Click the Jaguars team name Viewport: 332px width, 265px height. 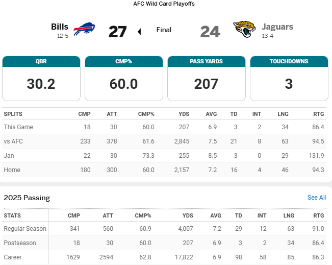coord(277,27)
